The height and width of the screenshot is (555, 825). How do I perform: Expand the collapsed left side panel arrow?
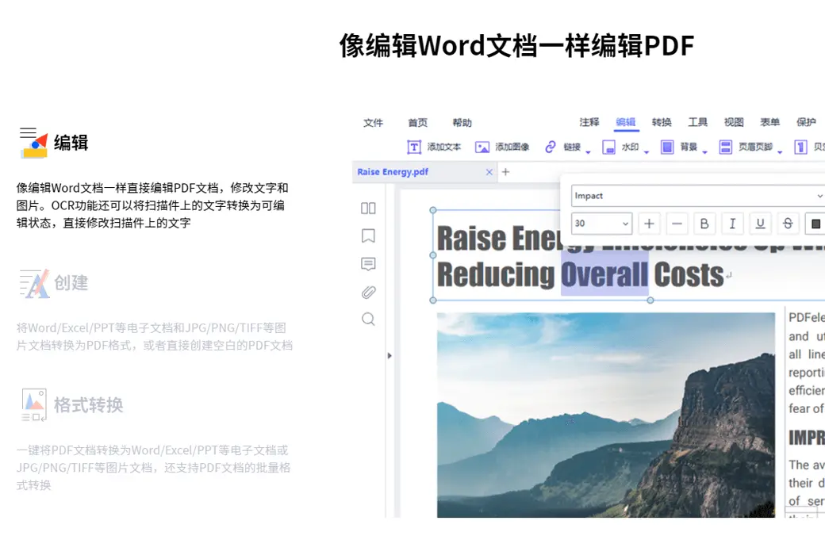pyautogui.click(x=389, y=356)
